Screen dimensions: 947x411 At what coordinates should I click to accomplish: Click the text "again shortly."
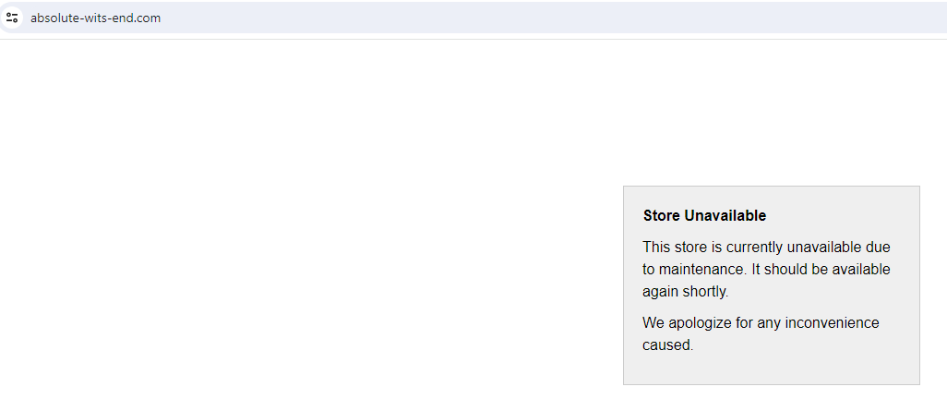point(686,291)
